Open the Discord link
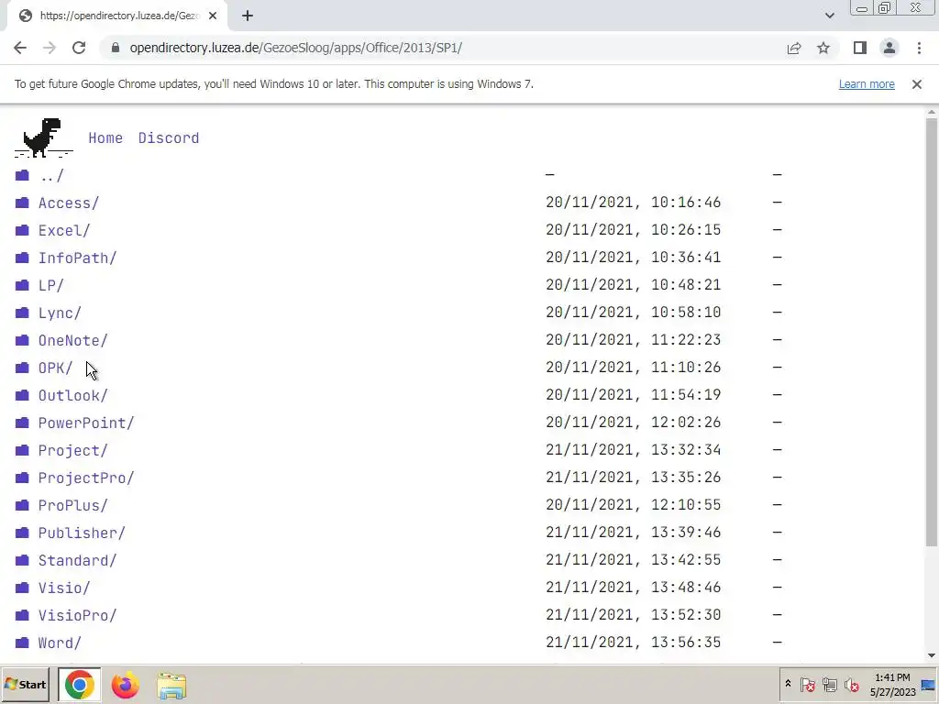This screenshot has width=939, height=704. coord(169,138)
